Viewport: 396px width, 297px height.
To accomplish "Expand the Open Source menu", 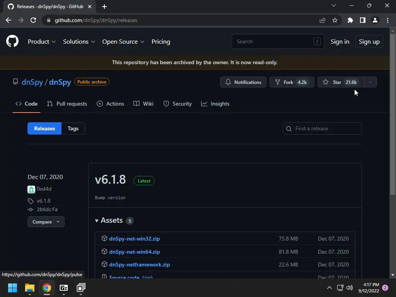I will pos(123,42).
